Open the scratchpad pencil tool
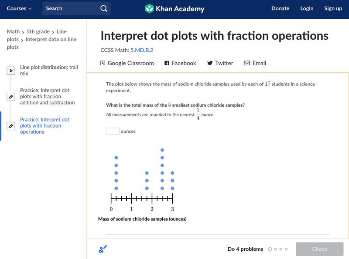Image resolution: width=349 pixels, height=259 pixels. click(103, 249)
